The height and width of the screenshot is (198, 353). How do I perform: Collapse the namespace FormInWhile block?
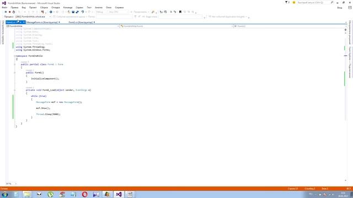pyautogui.click(x=15, y=56)
